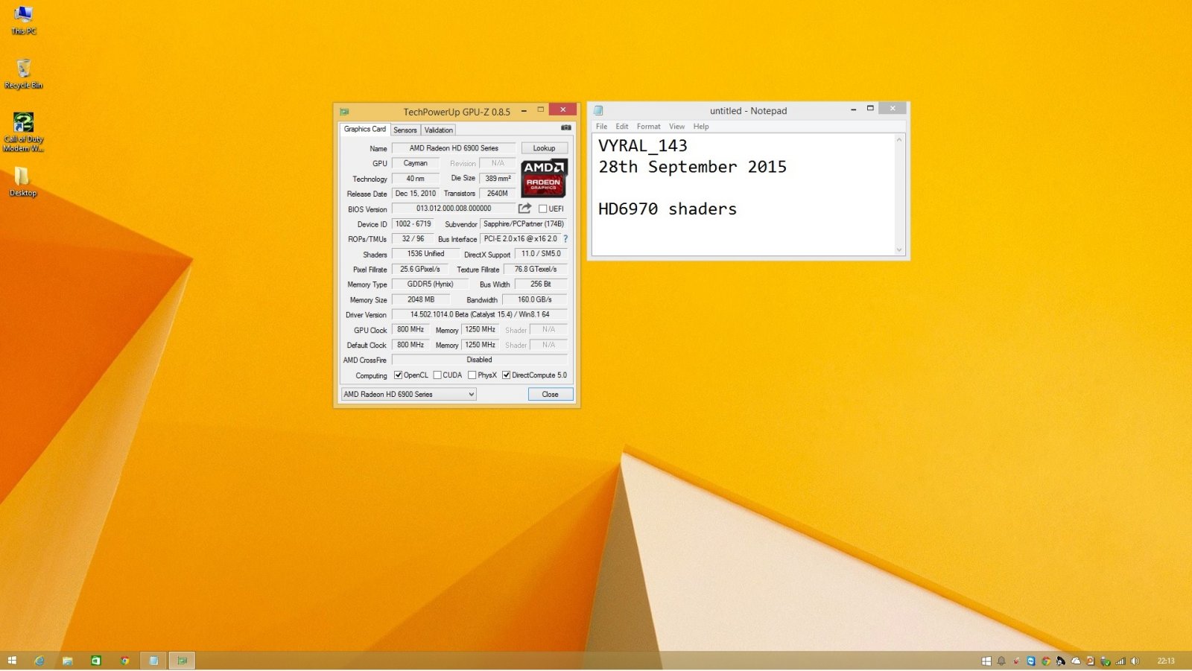Click the TeamViewer tray icon

click(1031, 661)
